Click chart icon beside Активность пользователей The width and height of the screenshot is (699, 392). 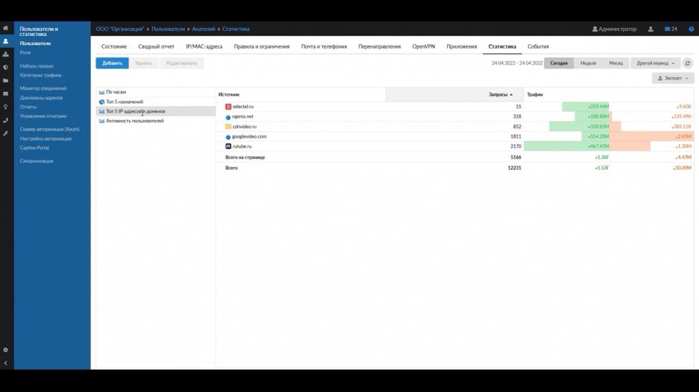coord(102,121)
